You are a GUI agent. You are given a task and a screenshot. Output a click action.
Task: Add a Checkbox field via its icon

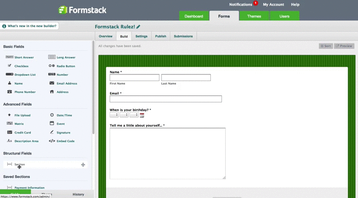coord(9,66)
